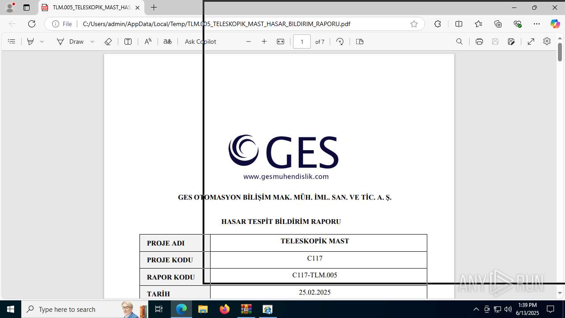Image resolution: width=565 pixels, height=318 pixels.
Task: Open WinRAR from taskbar
Action: coord(246,309)
